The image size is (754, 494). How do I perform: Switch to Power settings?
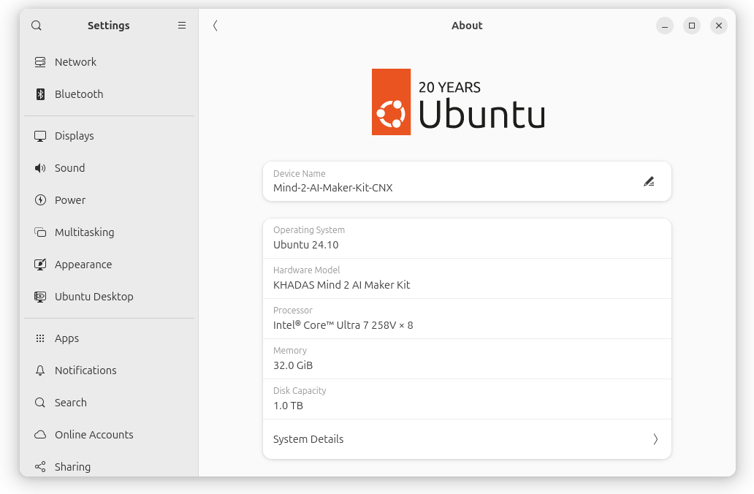tap(109, 200)
